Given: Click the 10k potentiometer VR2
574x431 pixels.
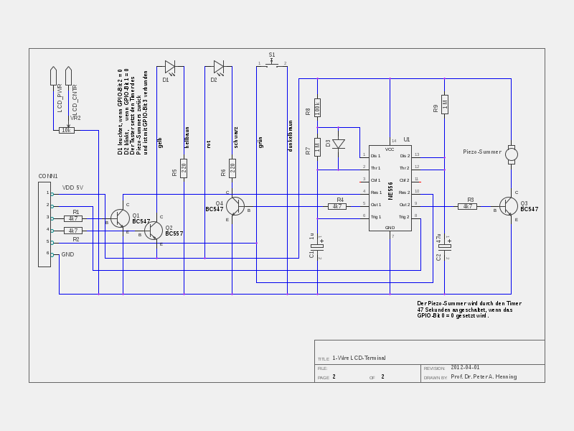Looking at the screenshot, I should [x=67, y=130].
